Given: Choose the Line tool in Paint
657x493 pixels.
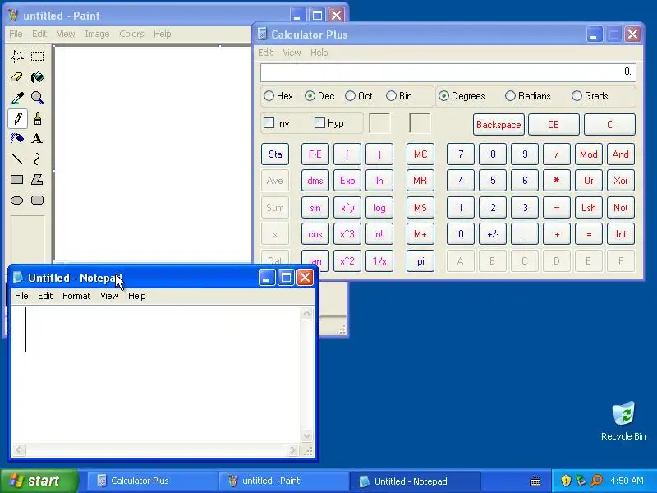Looking at the screenshot, I should pyautogui.click(x=17, y=159).
